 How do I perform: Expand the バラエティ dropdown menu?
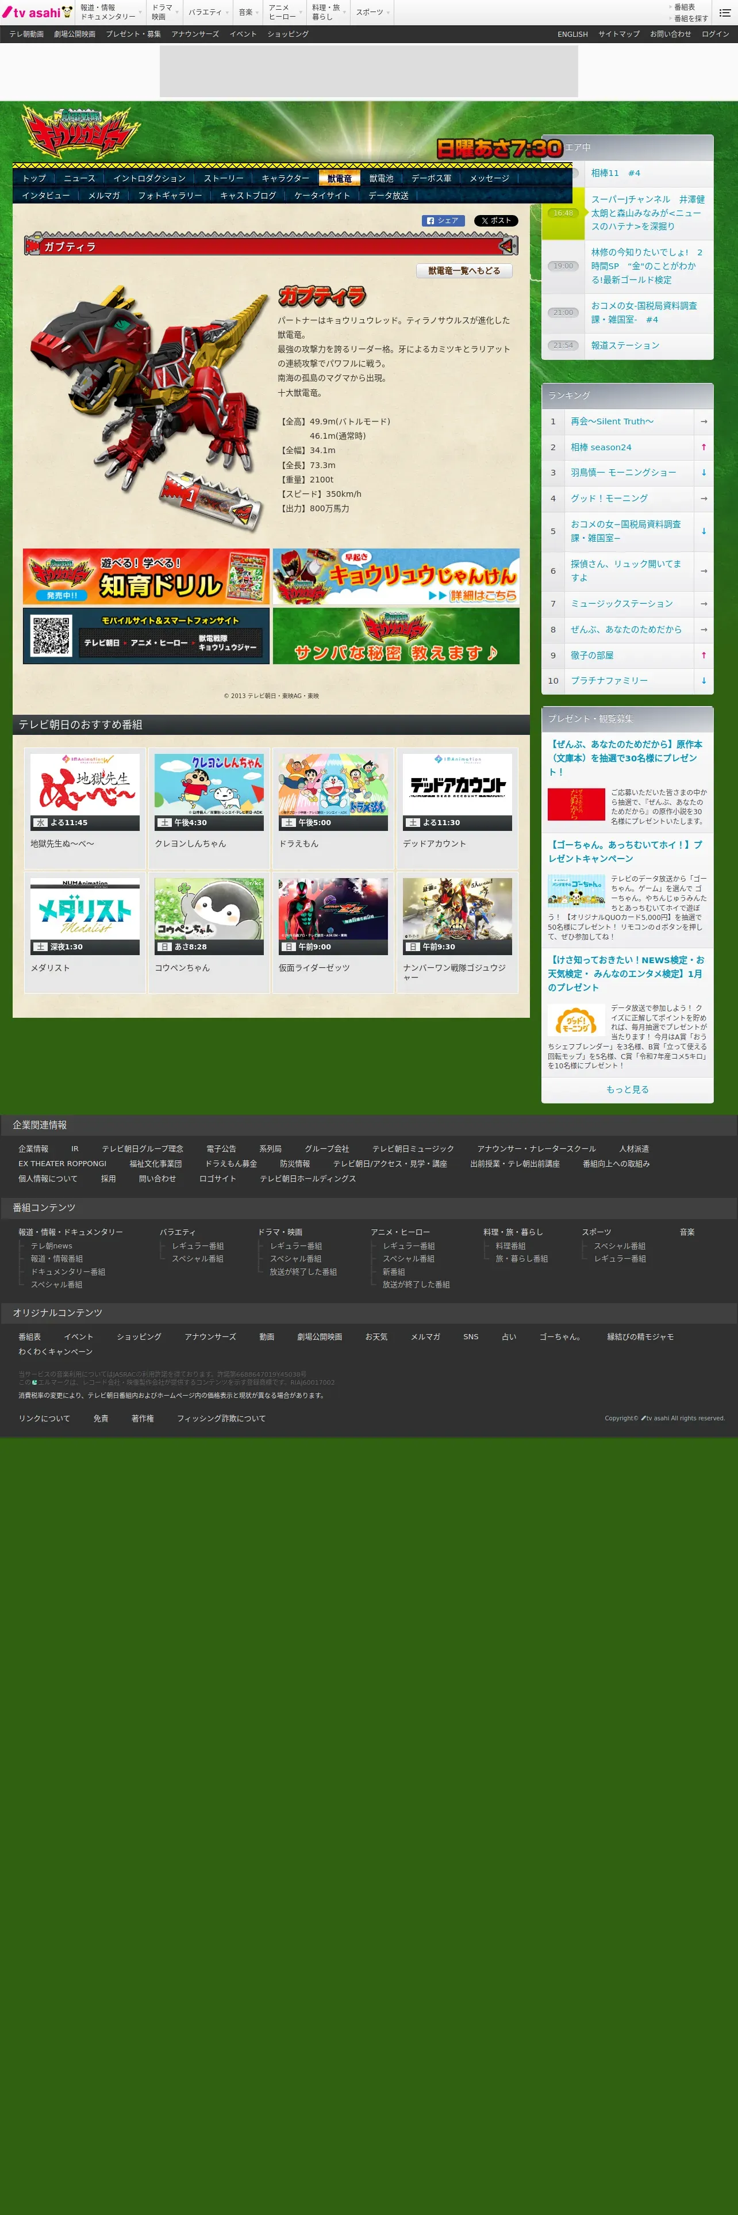[x=208, y=12]
